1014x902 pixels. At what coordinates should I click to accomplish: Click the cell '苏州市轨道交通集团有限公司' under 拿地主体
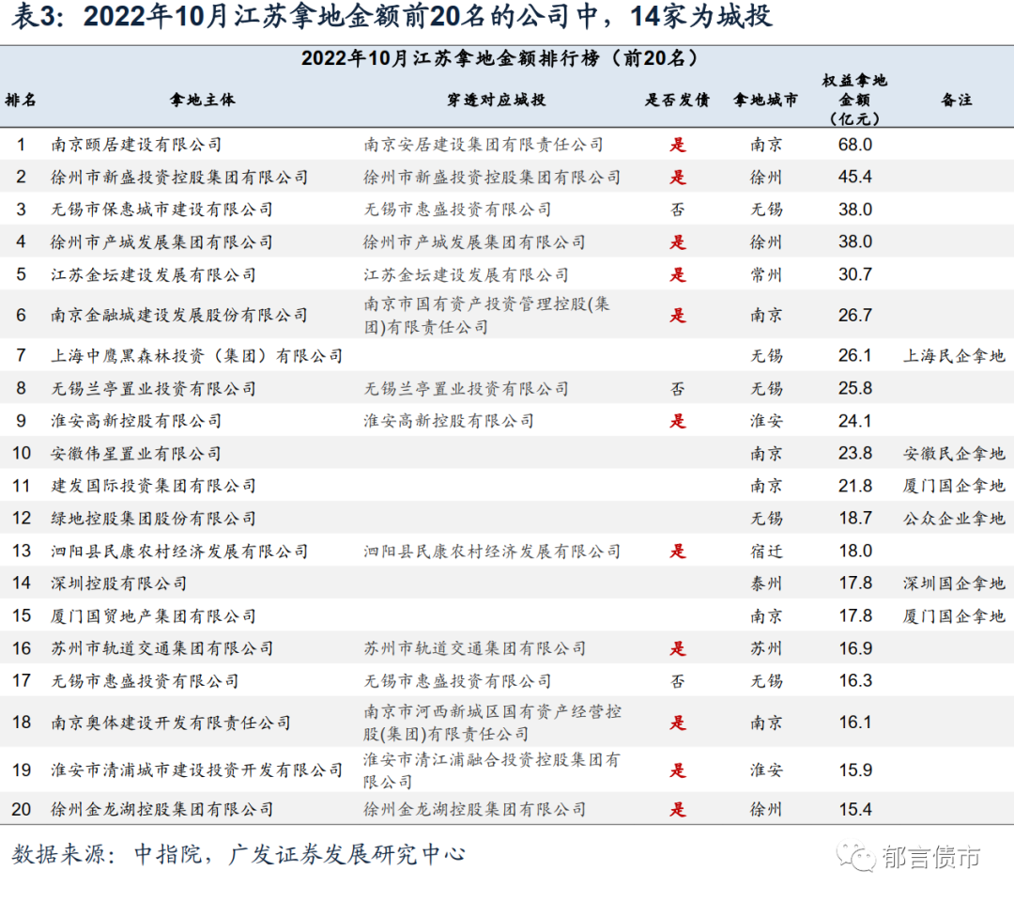(162, 648)
